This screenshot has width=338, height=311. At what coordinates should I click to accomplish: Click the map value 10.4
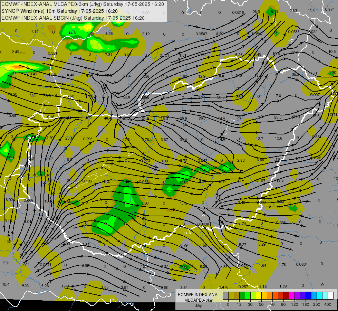click(6, 285)
